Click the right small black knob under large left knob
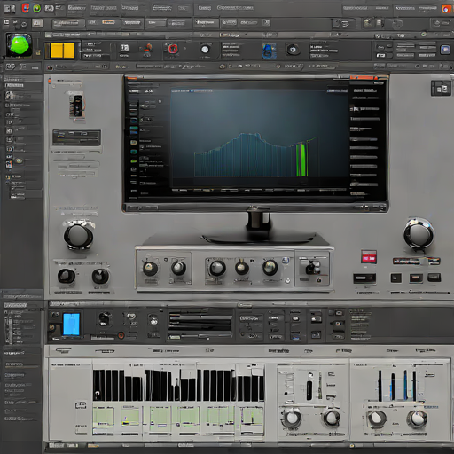The width and height of the screenshot is (454, 454). [100, 276]
